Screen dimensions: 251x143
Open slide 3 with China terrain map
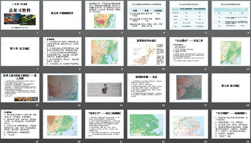coord(104,15)
